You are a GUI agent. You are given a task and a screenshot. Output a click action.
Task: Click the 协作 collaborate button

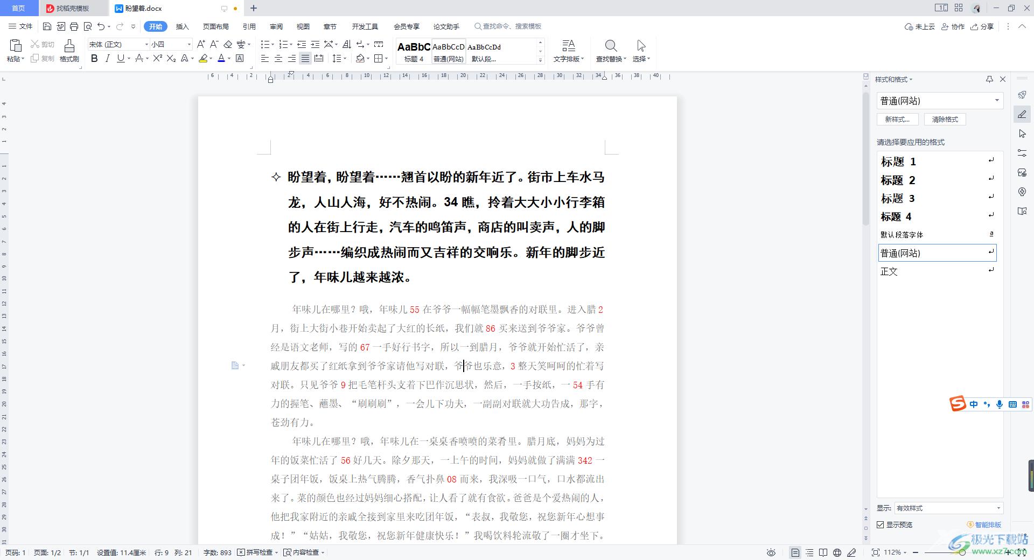pyautogui.click(x=953, y=26)
